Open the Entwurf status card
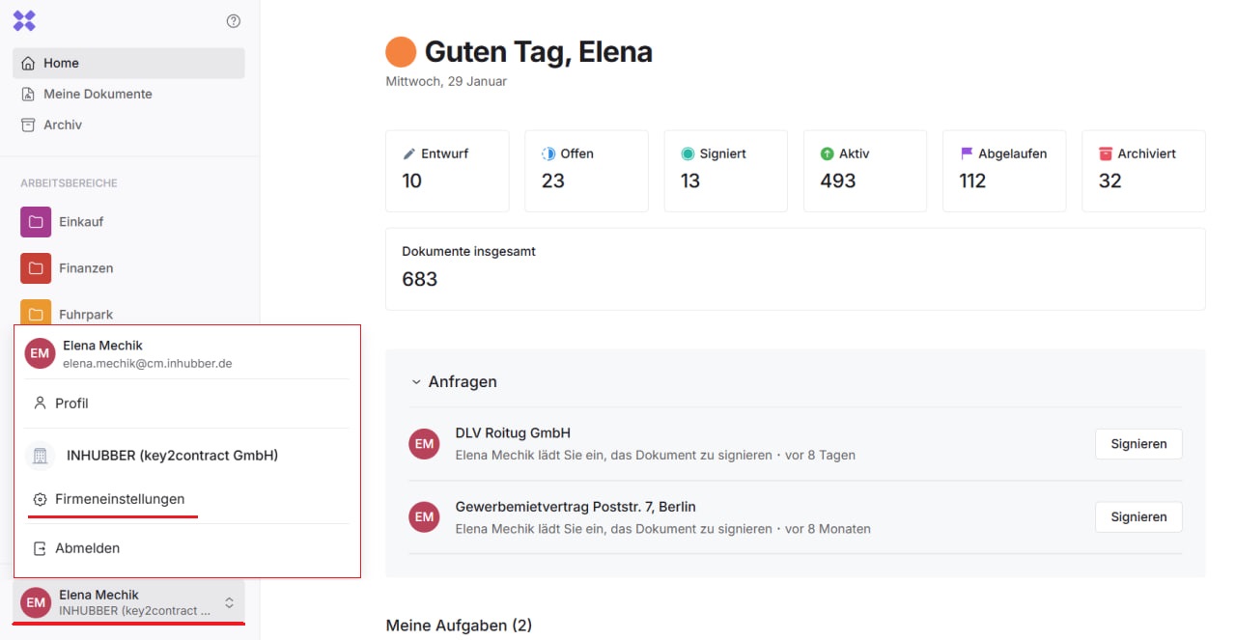1236x640 pixels. point(447,171)
